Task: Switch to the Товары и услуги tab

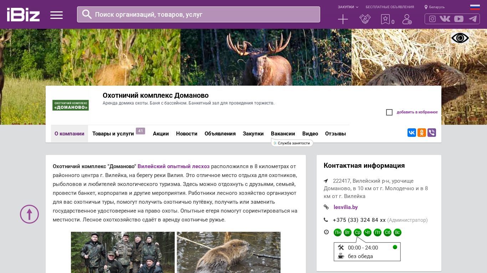Action: (113, 134)
